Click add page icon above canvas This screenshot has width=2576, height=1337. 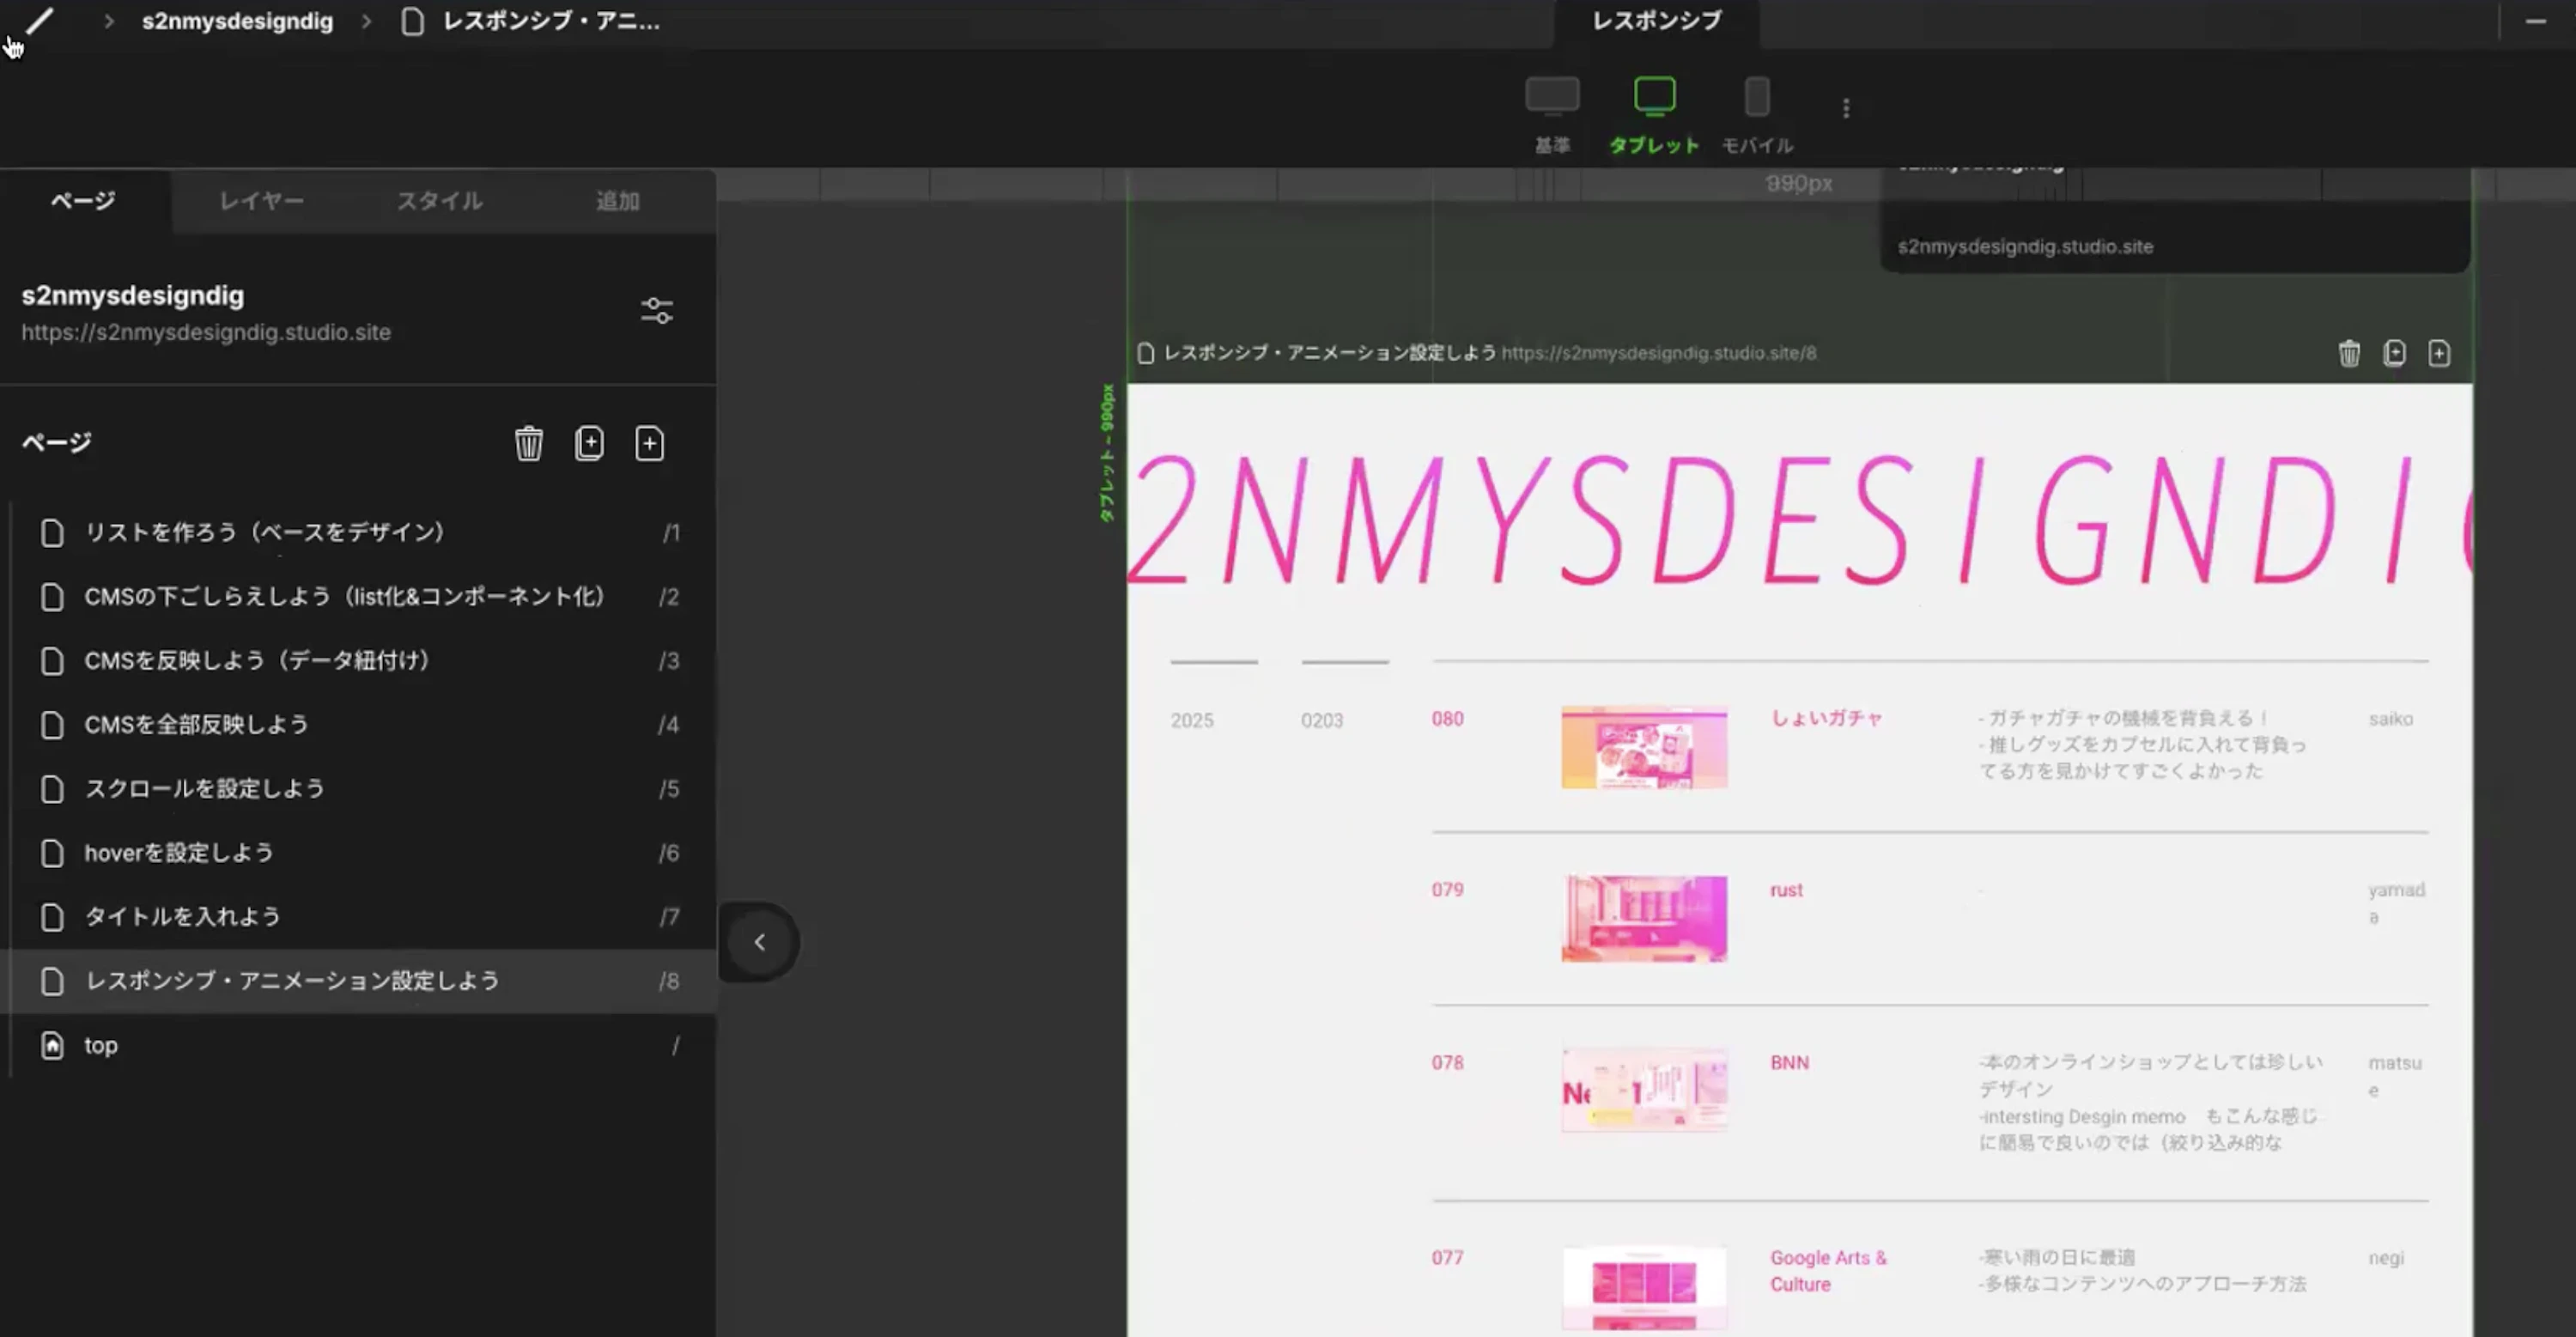(x=2439, y=353)
